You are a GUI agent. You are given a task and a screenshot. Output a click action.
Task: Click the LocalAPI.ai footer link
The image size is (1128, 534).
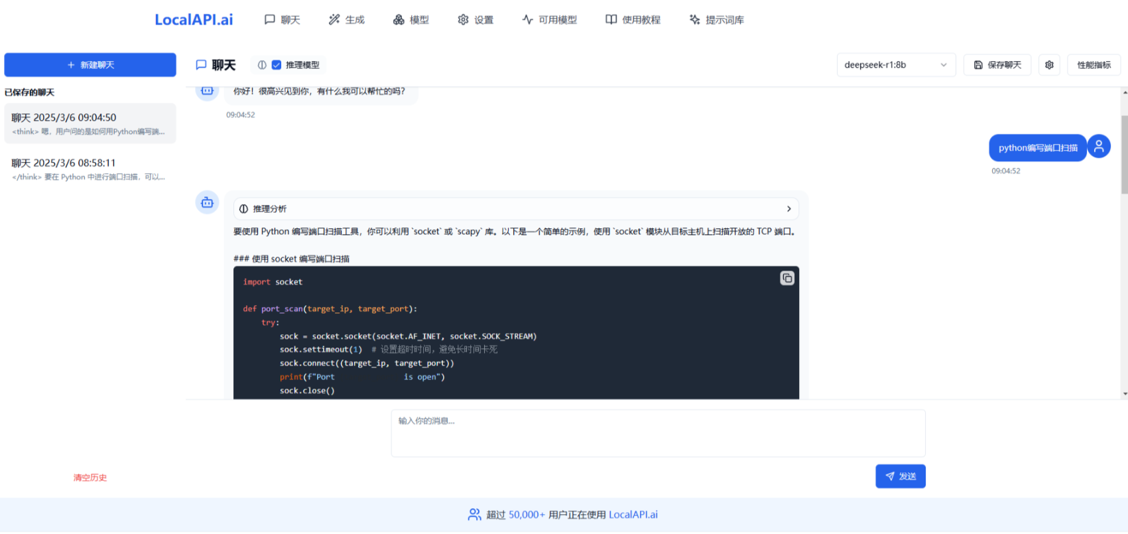pos(633,515)
